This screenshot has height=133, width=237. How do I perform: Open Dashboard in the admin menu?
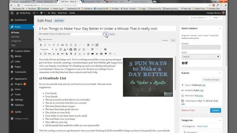(20, 20)
